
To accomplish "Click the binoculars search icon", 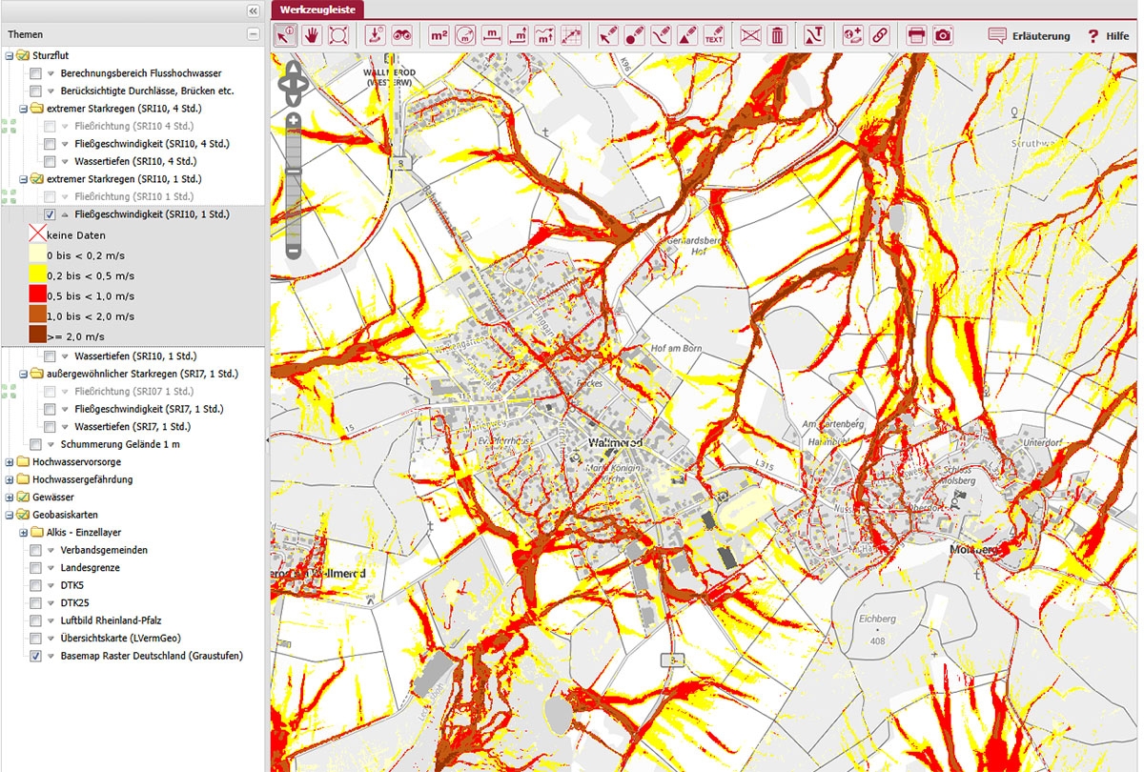I will tap(402, 36).
